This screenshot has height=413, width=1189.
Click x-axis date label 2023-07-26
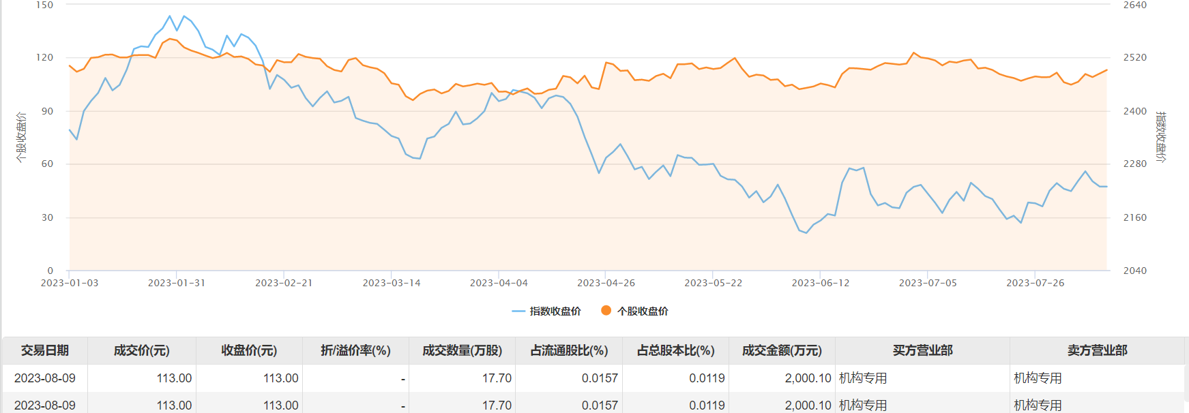pyautogui.click(x=1036, y=283)
